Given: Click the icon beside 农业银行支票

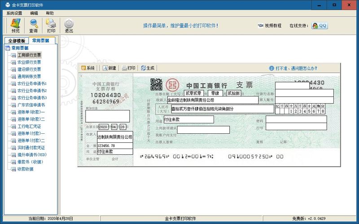Looking at the screenshot, I should [13, 62].
